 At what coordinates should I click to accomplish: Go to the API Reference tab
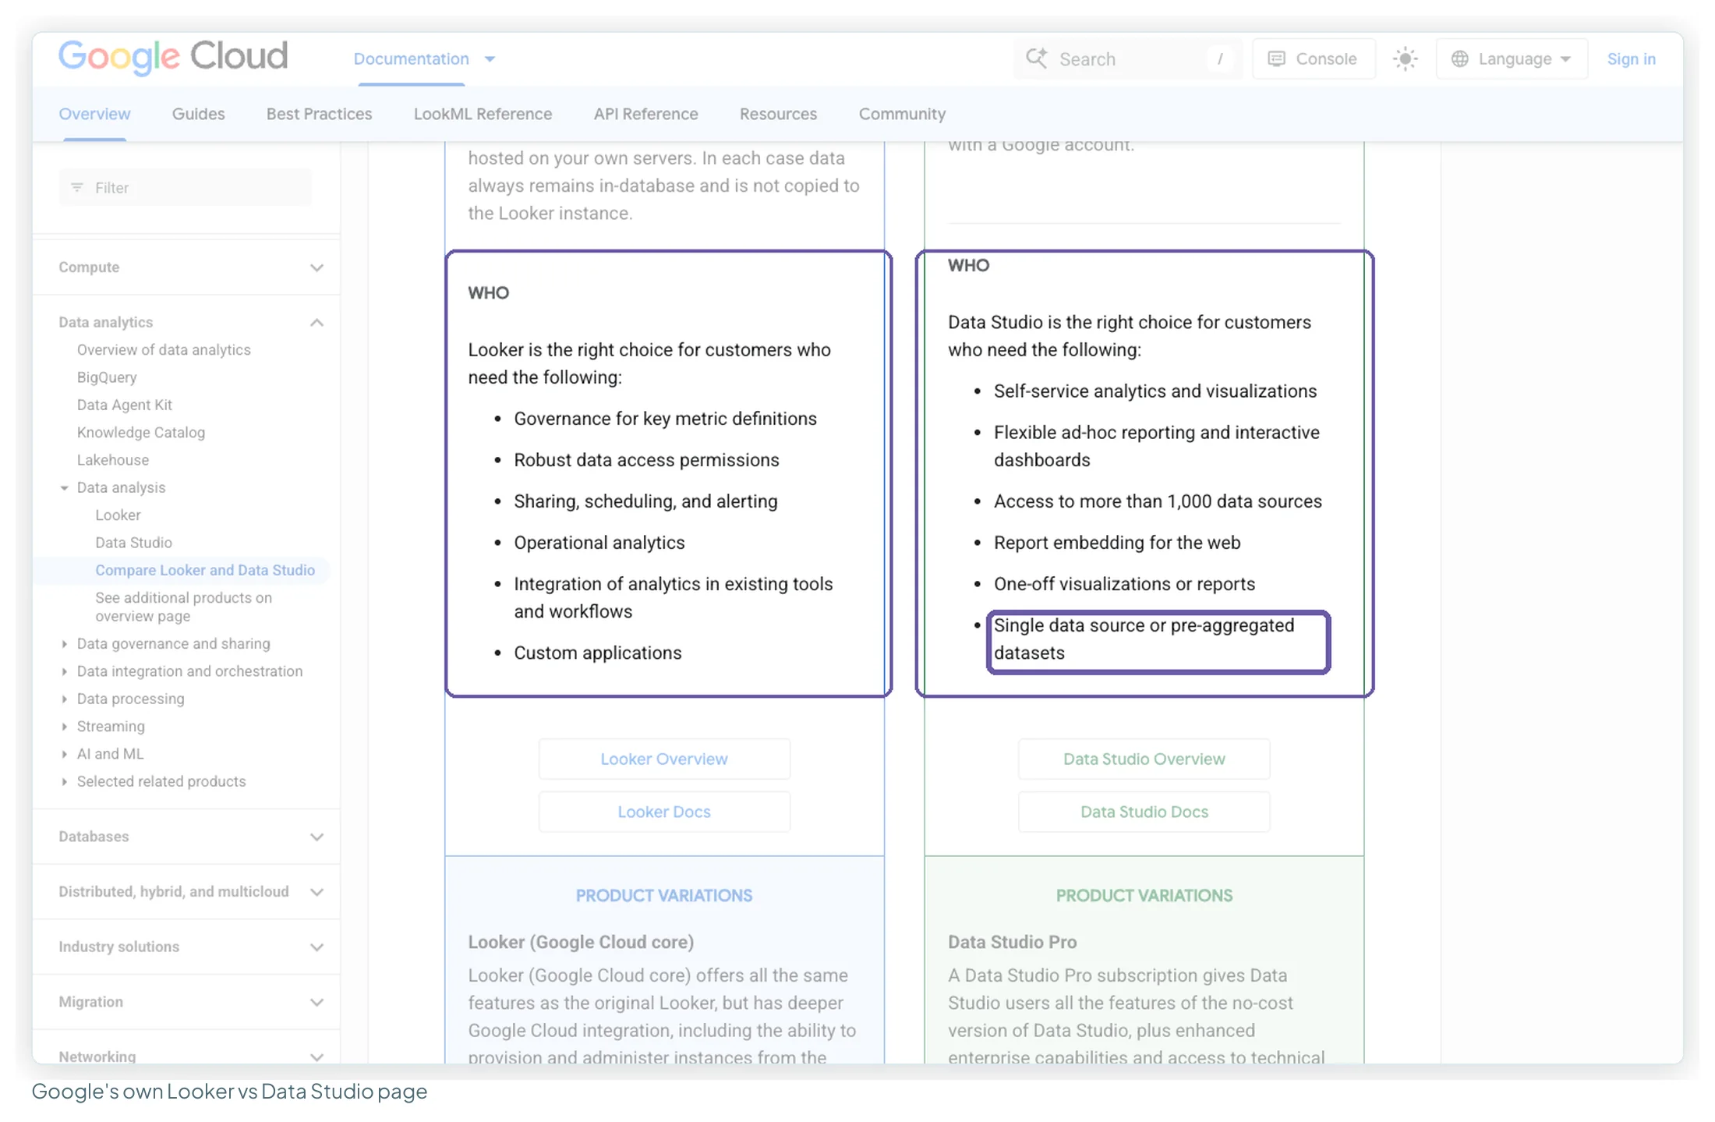pos(645,114)
